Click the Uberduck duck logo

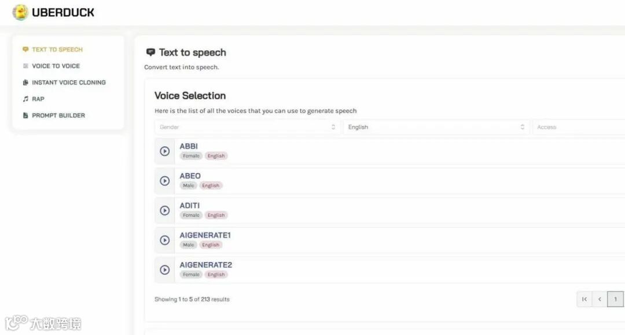[20, 12]
